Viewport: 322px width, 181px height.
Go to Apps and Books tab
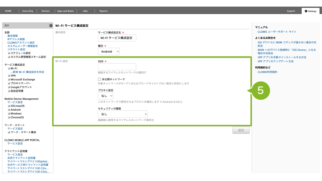(65, 11)
